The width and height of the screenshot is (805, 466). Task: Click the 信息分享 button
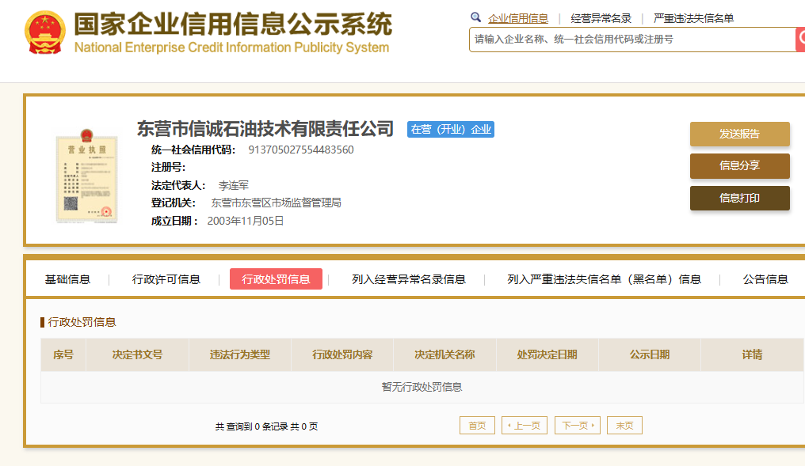pyautogui.click(x=740, y=166)
